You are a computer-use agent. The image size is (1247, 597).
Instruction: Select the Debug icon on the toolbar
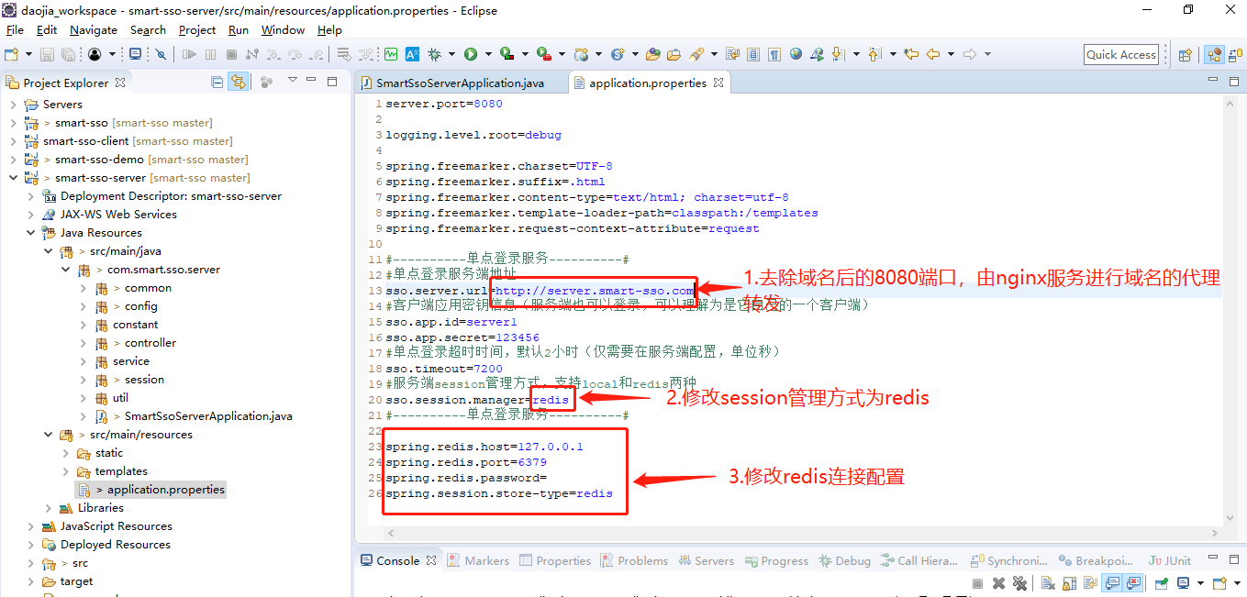pyautogui.click(x=438, y=53)
